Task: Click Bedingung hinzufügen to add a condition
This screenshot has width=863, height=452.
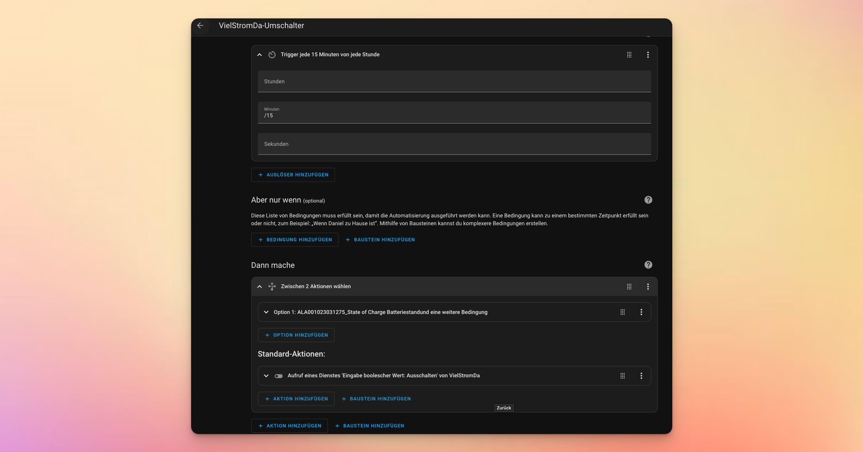Action: (x=295, y=240)
